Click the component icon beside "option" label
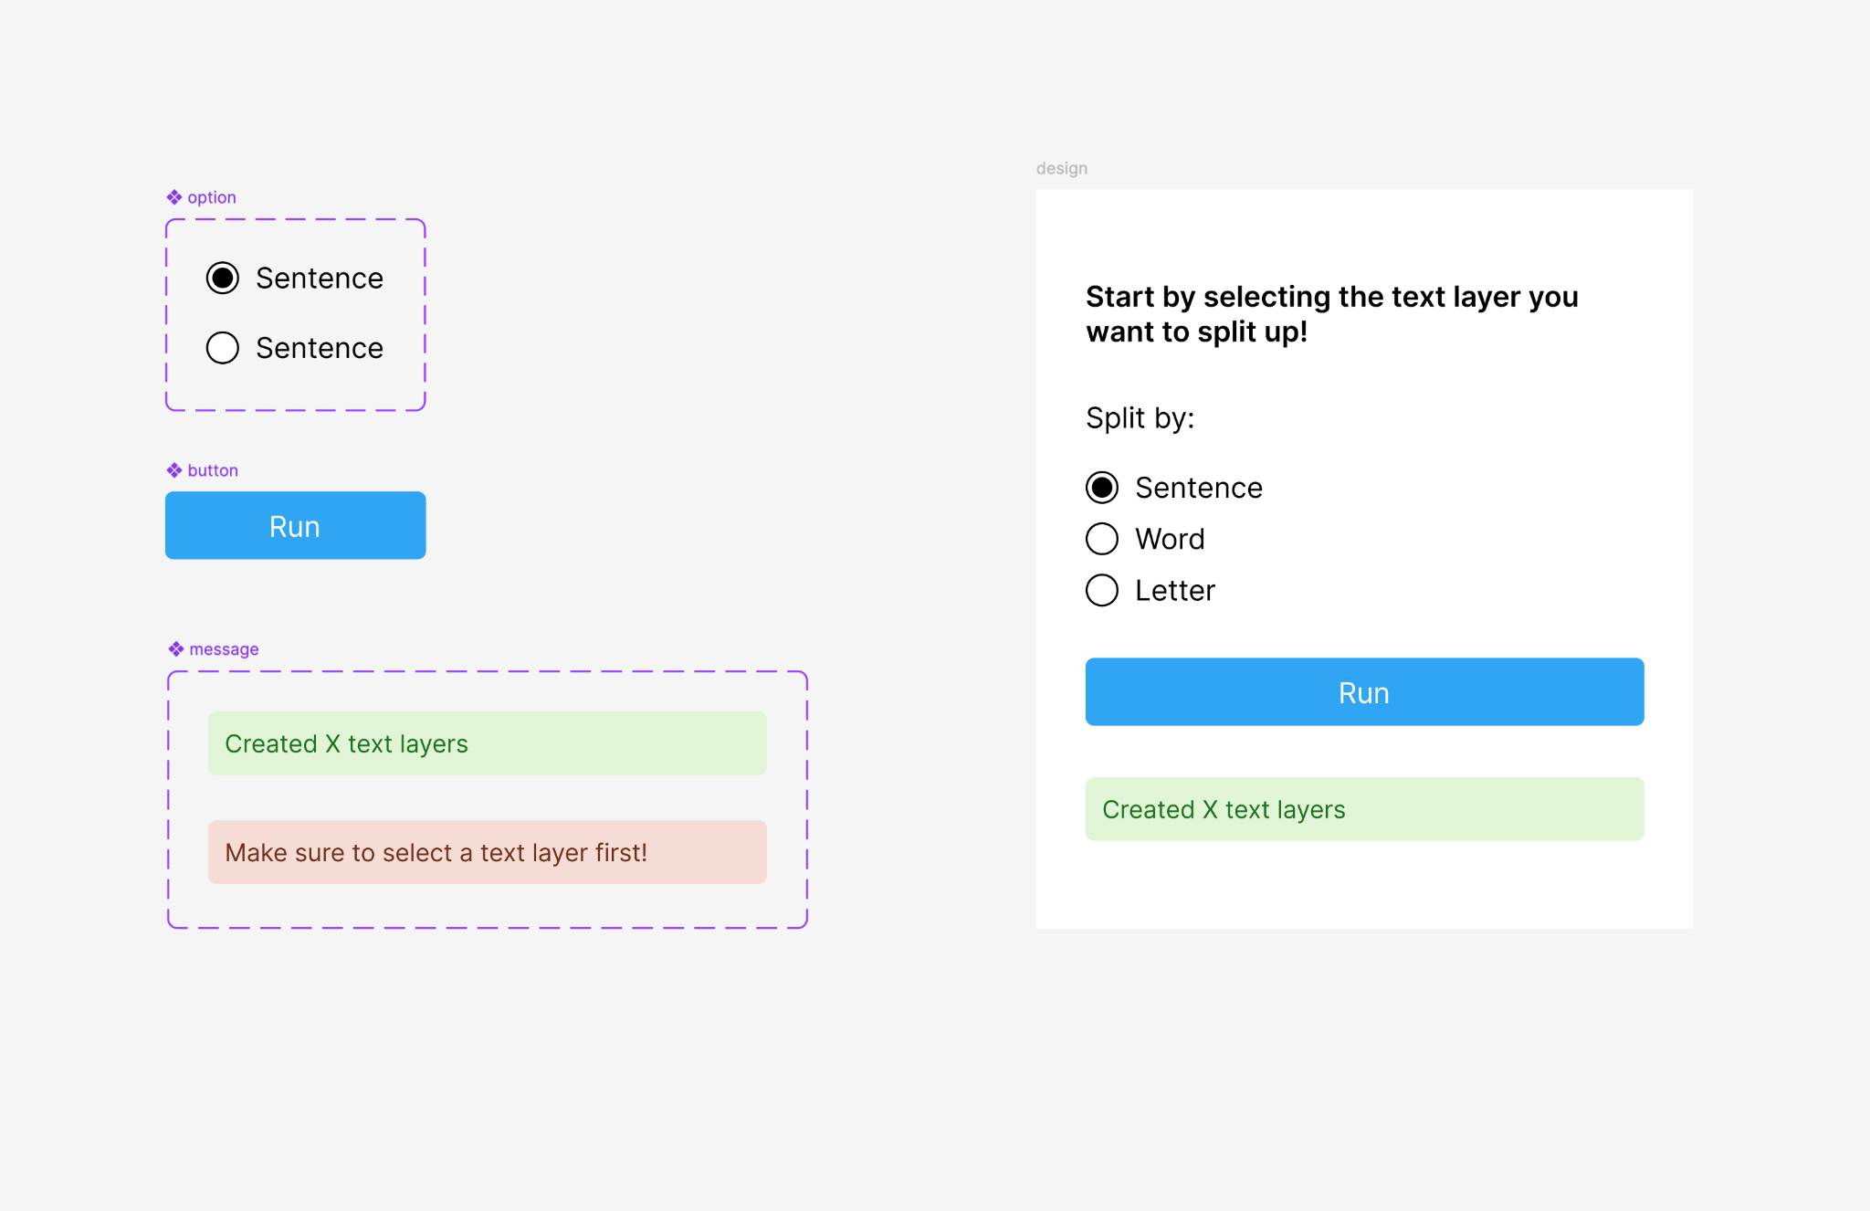Image resolution: width=1870 pixels, height=1211 pixels. (174, 197)
